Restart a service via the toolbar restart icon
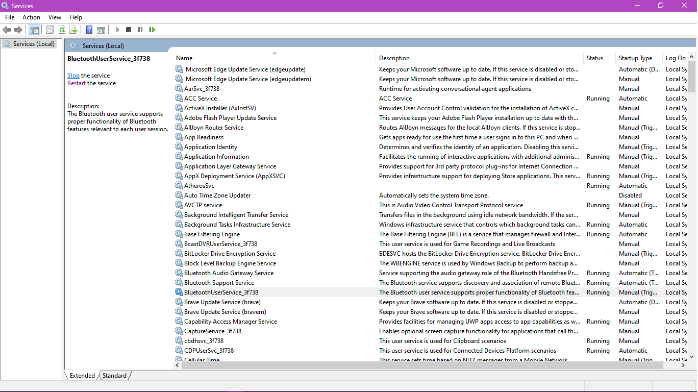This screenshot has width=698, height=392. pos(152,29)
